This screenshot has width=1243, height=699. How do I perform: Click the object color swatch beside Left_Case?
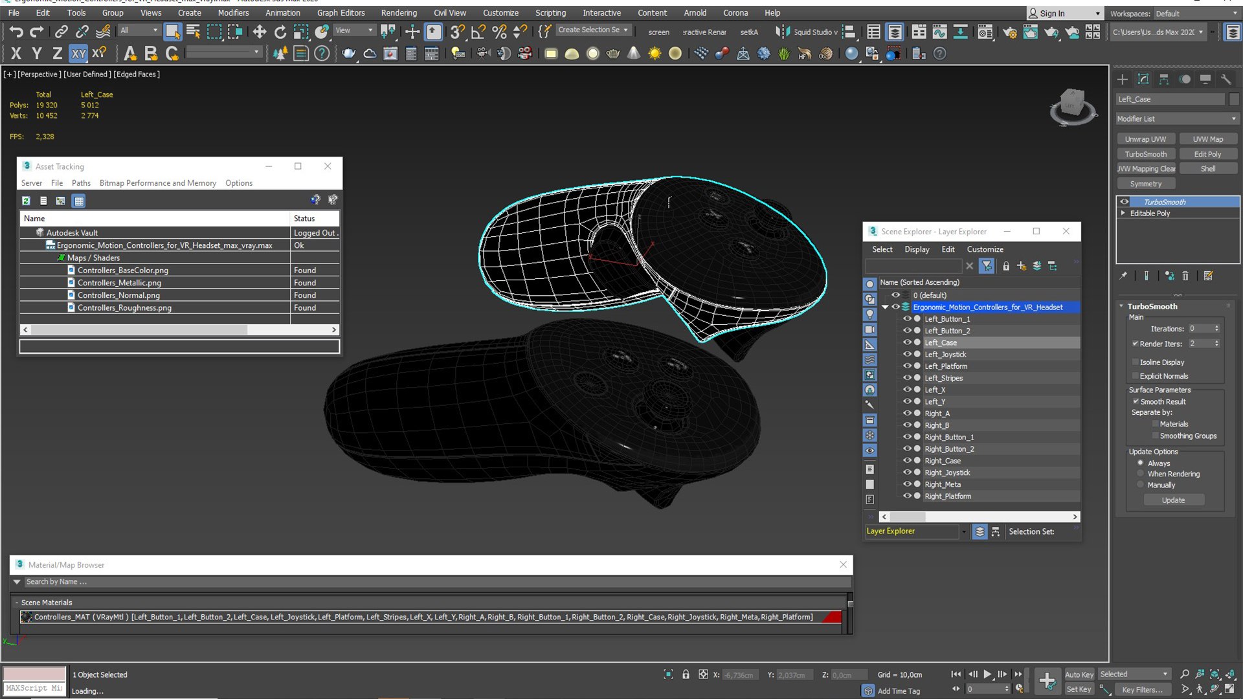1233,99
